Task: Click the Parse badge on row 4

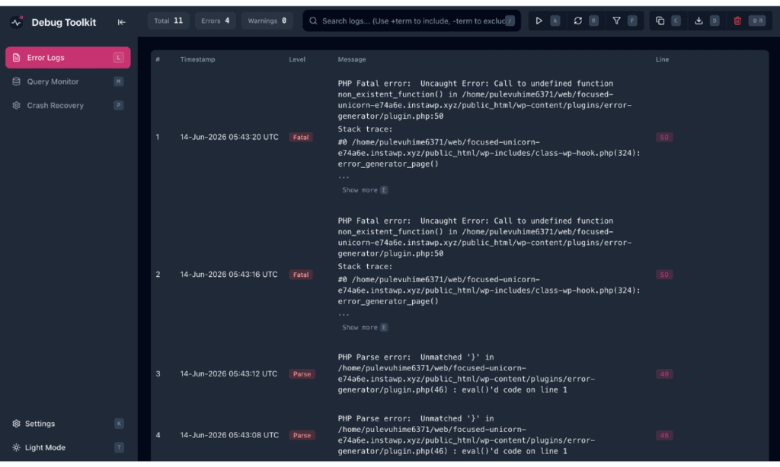Action: click(x=302, y=435)
